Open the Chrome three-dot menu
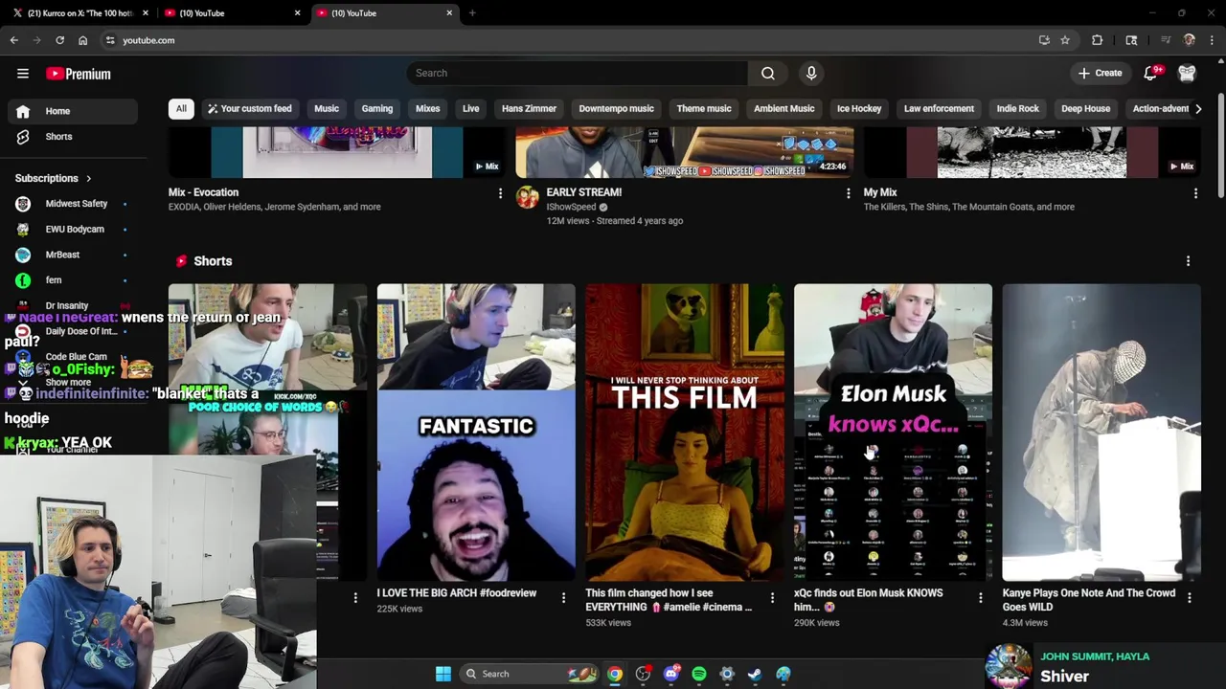Screen dimensions: 1226x689 point(1213,40)
